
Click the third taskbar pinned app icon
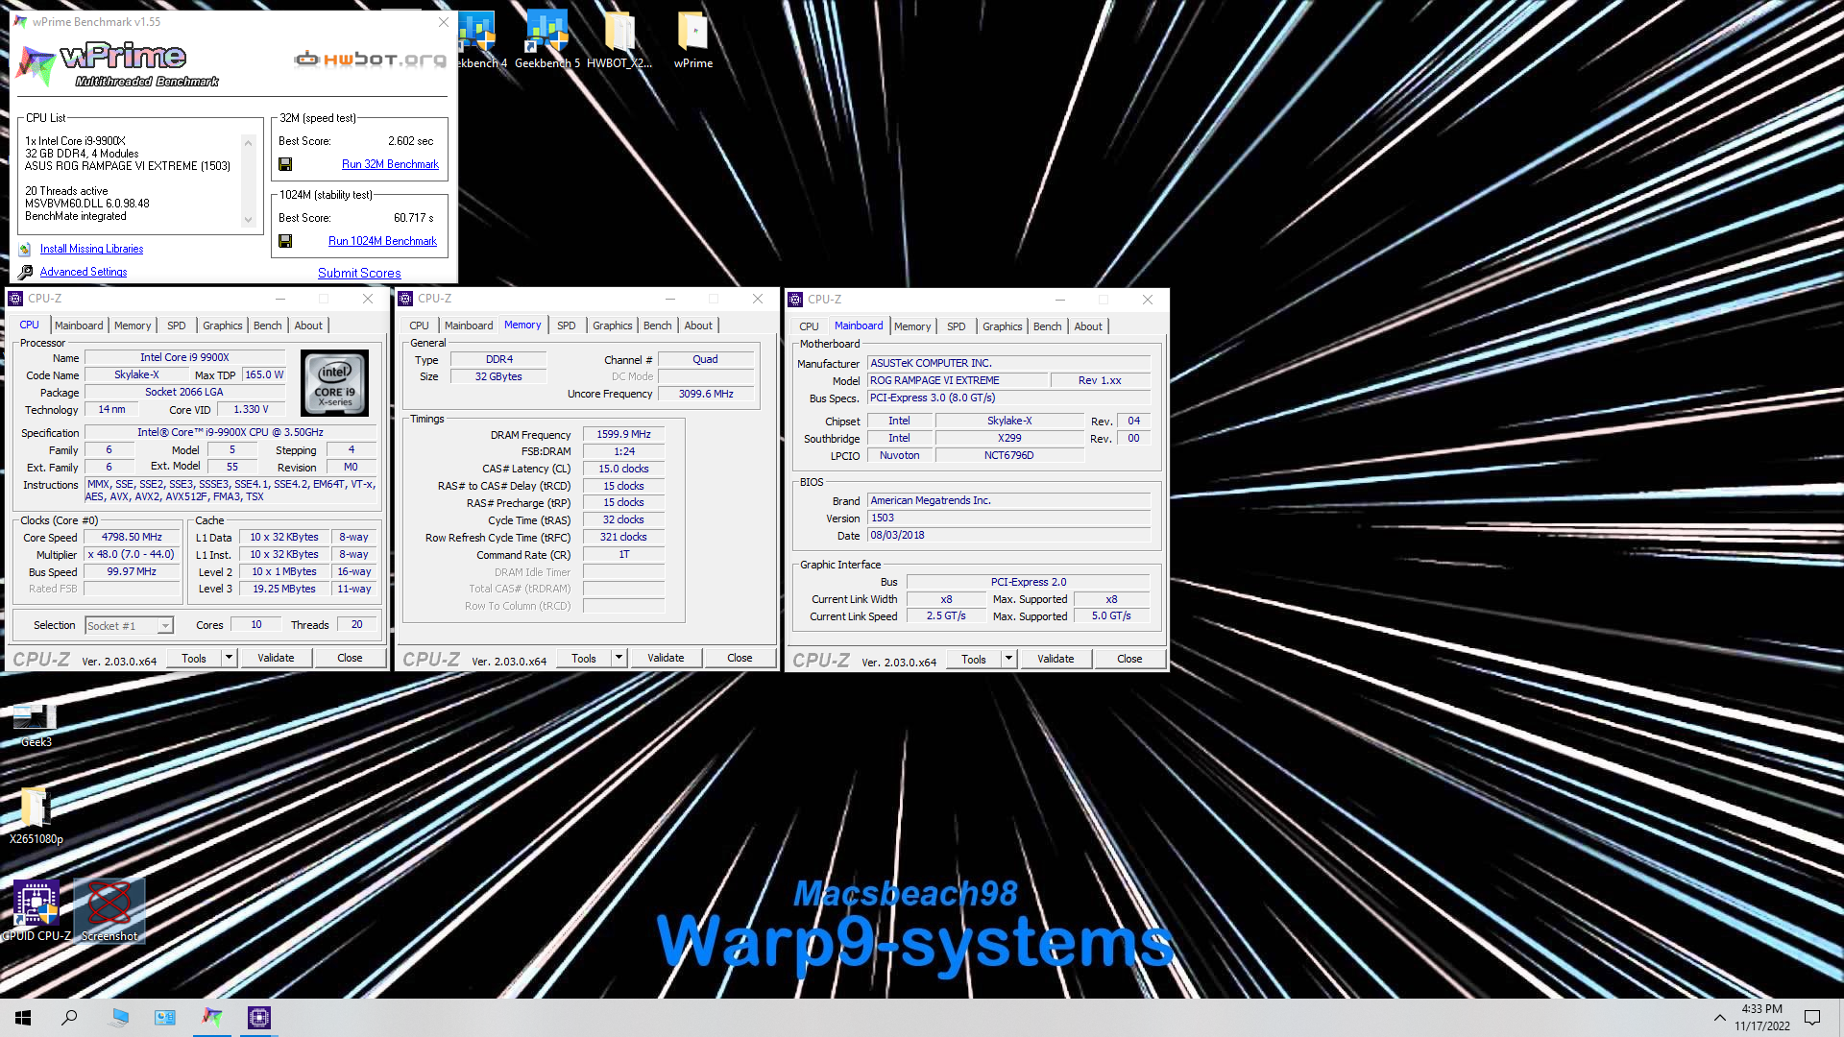pyautogui.click(x=119, y=1017)
